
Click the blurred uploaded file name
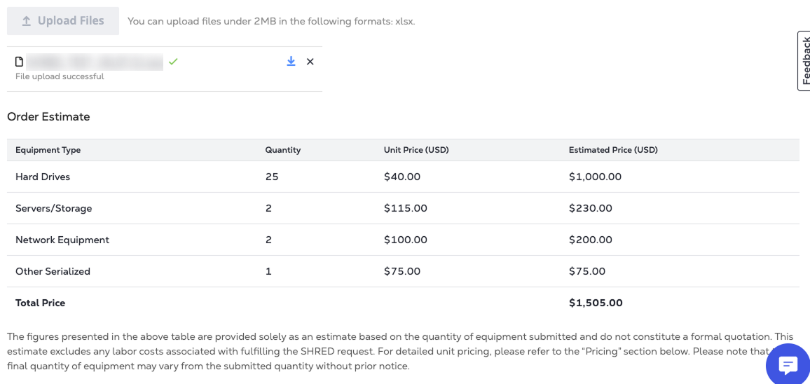click(x=95, y=62)
